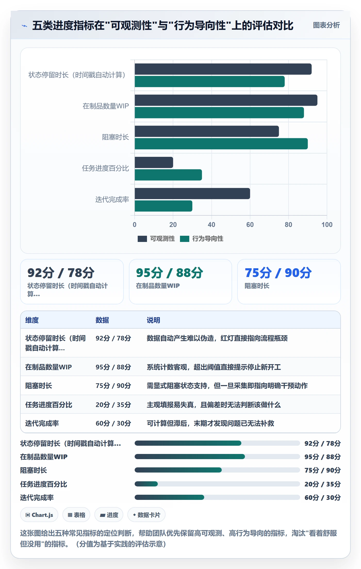Click the dark 可观测性 chart bar for 阻塞时长
Viewport: 361px width, 569px height.
(207, 131)
